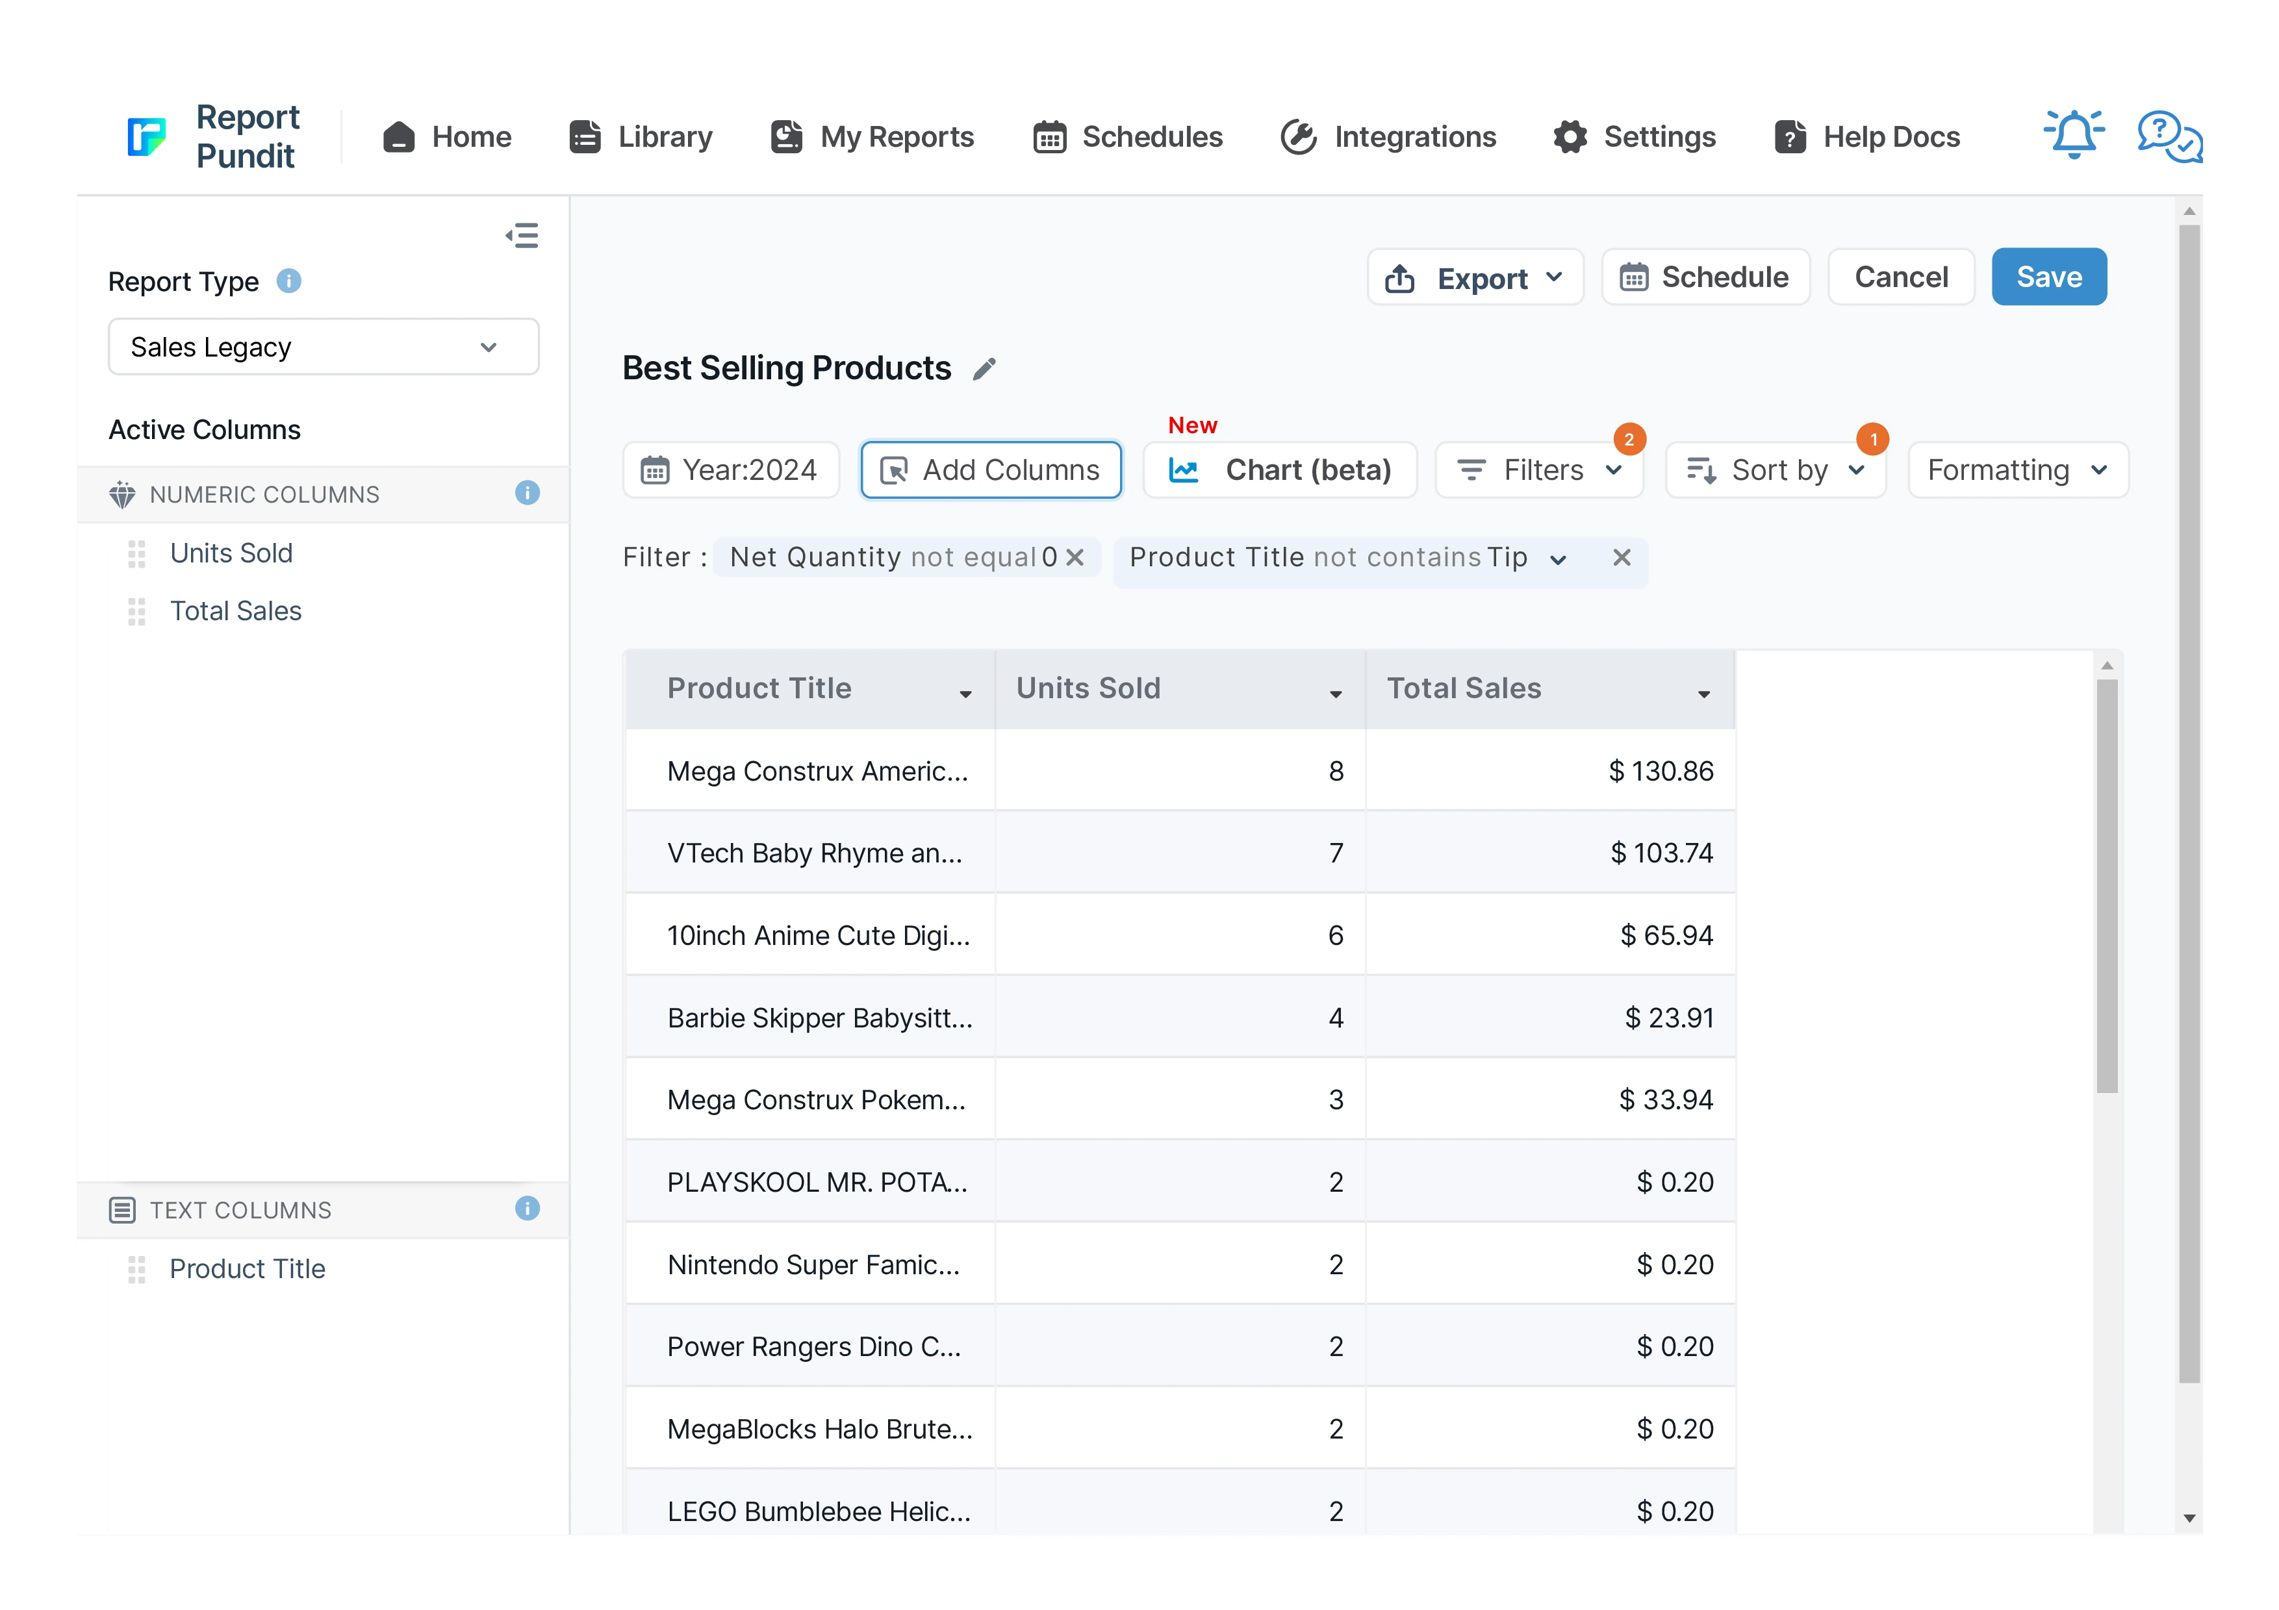
Task: Collapse the sidebar with the indent icon
Action: (522, 235)
